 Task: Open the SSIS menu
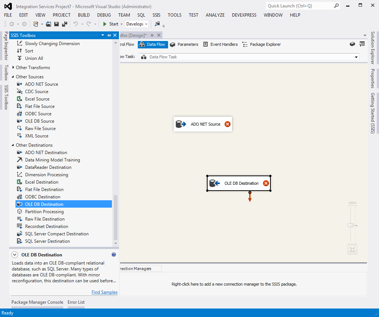(x=156, y=15)
